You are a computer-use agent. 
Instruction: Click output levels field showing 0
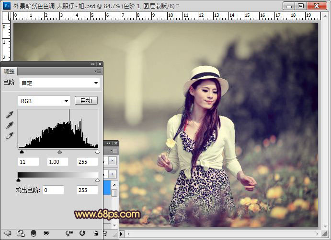pos(53,190)
